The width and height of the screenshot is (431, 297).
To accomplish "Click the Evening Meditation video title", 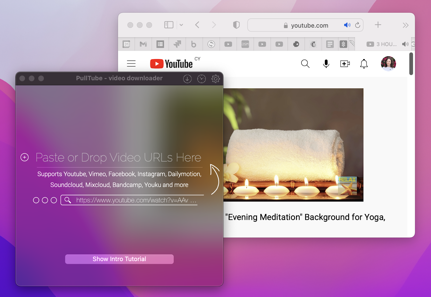I will point(305,217).
